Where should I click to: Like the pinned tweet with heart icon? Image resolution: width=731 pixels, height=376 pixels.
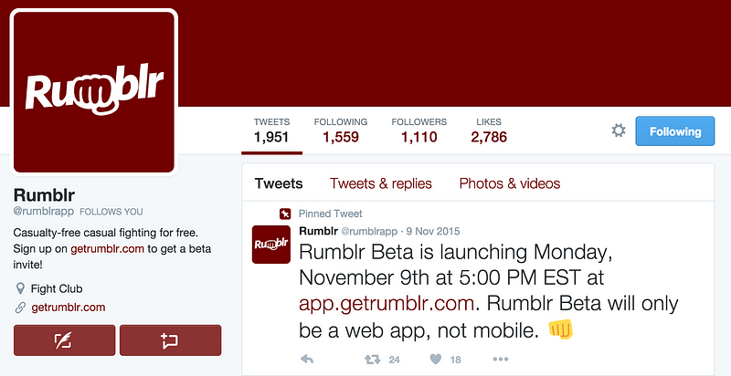click(x=436, y=359)
